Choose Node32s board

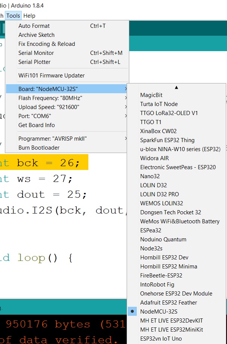(x=176, y=249)
